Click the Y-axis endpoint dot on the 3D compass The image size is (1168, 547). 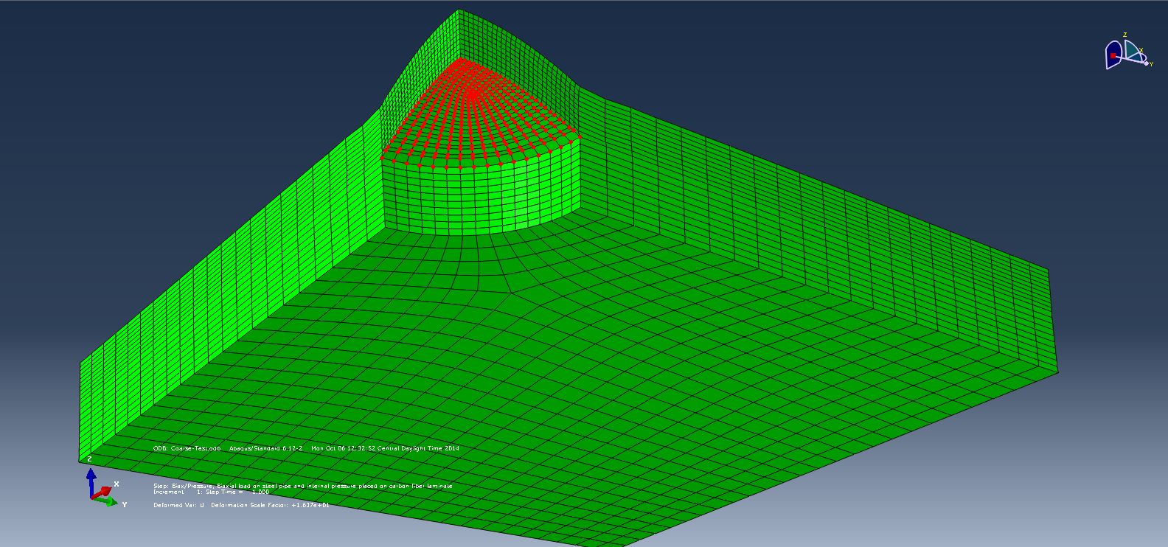tap(1147, 64)
